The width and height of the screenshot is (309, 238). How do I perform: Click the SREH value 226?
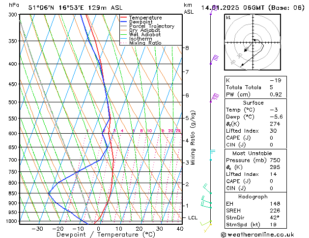click(275, 211)
